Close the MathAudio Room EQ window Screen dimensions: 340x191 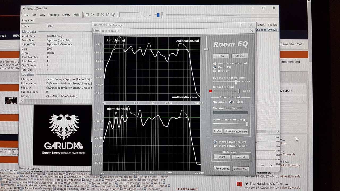252,31
